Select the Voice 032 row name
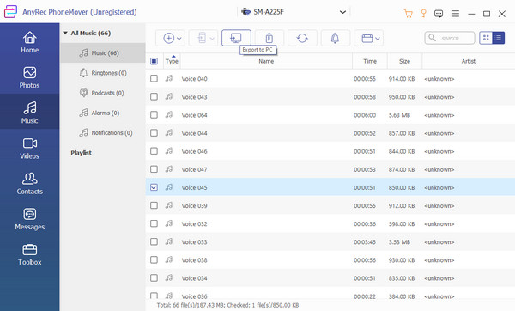This screenshot has width=515, height=311. coord(195,224)
